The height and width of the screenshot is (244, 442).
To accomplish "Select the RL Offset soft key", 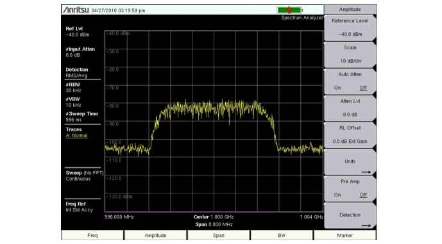I will [x=350, y=134].
